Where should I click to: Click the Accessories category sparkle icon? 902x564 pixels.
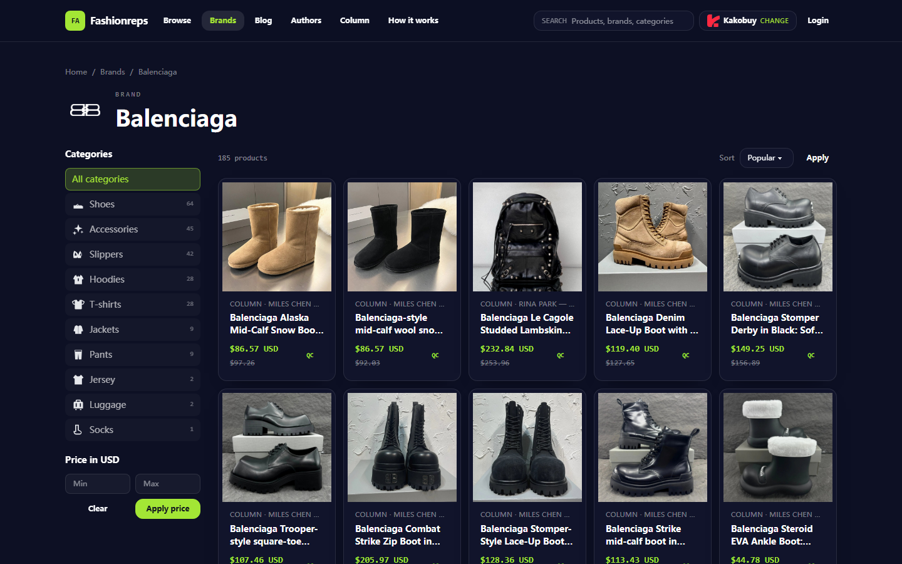coord(78,229)
